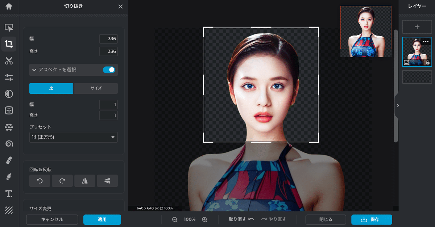Viewport: 435px width, 227px height.
Task: Click the キャンセル button
Action: [x=52, y=220]
